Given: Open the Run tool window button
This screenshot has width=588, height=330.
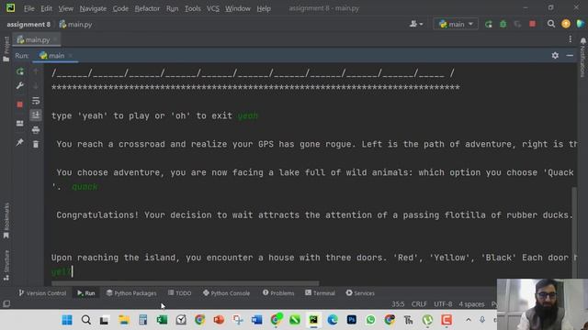Looking at the screenshot, I should 85,293.
